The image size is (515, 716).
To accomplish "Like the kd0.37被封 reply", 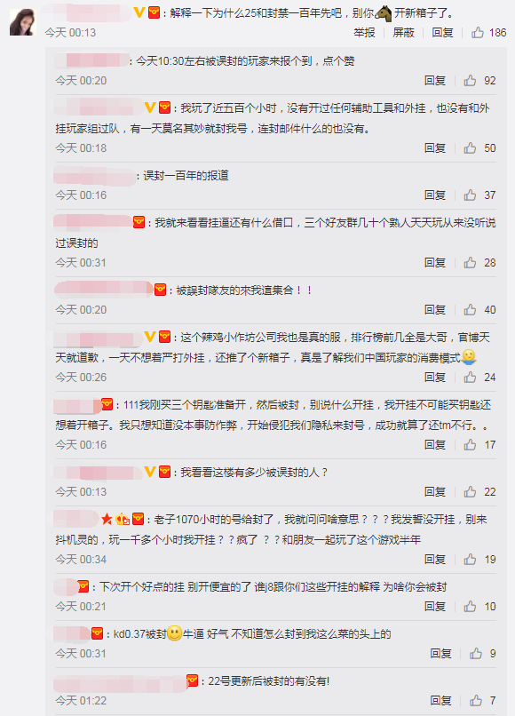I will [x=476, y=654].
